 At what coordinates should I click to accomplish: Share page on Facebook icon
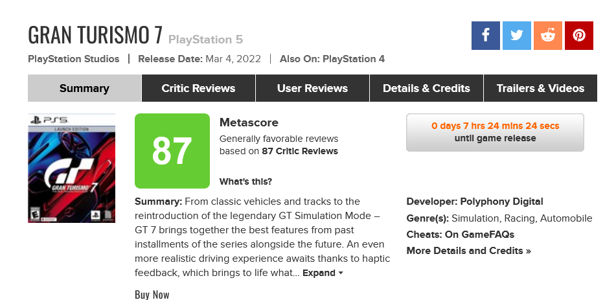[485, 36]
